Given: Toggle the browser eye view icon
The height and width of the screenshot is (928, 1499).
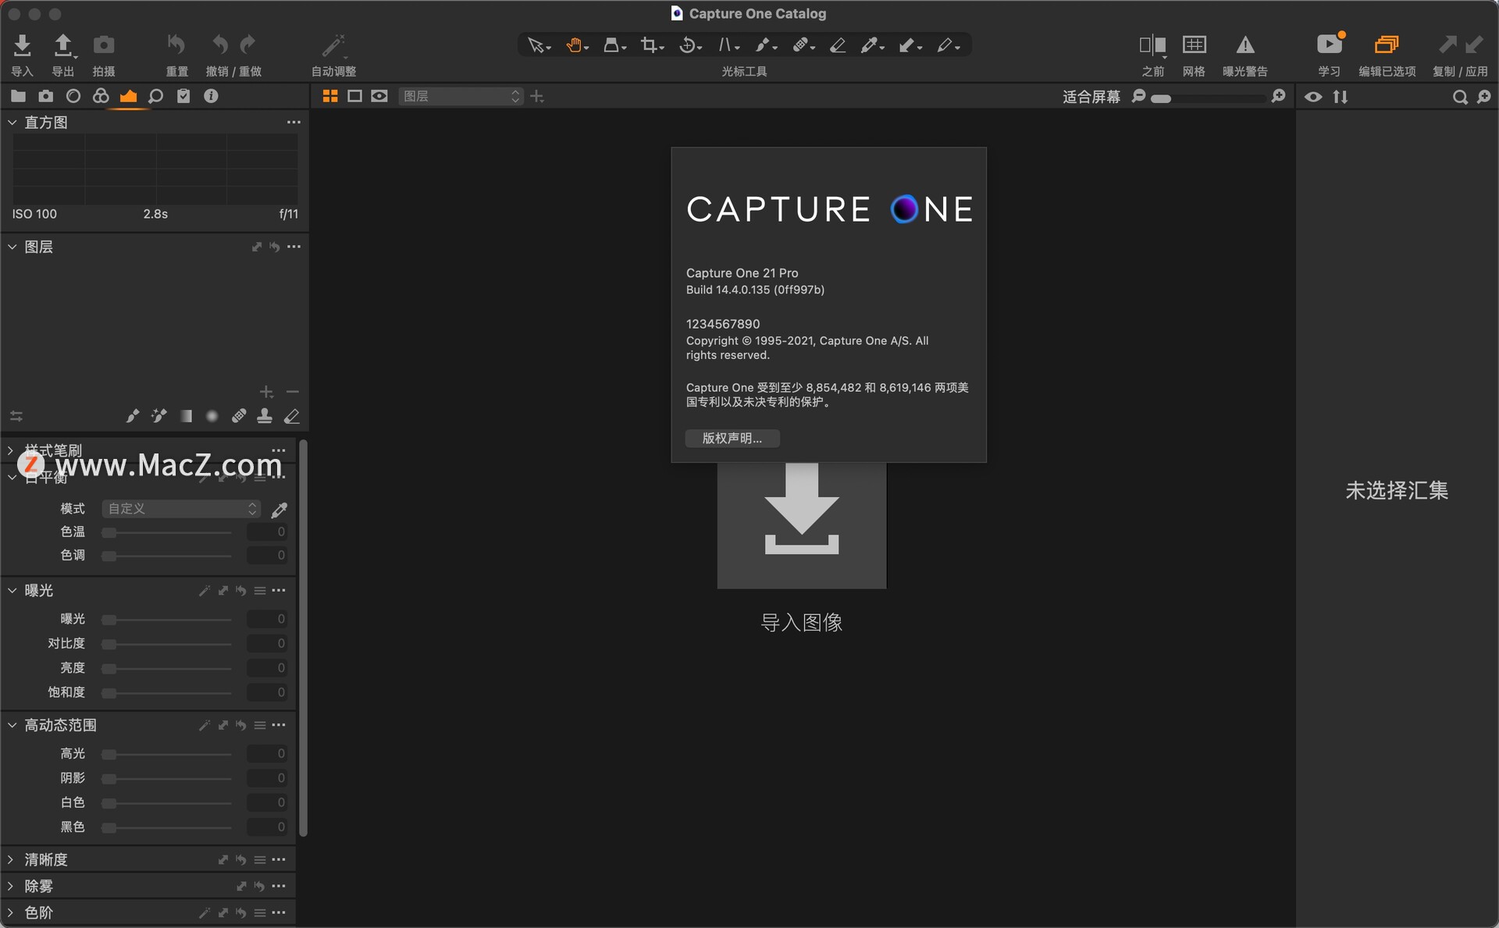Looking at the screenshot, I should (x=1313, y=97).
